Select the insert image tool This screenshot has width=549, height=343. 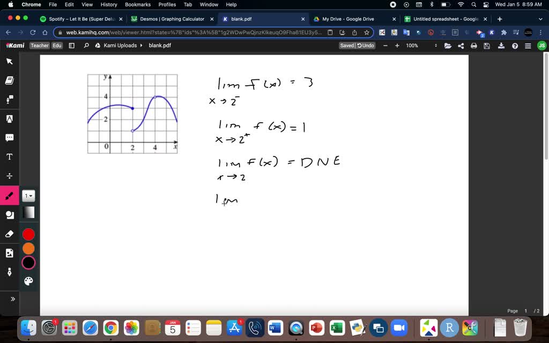pos(10,253)
